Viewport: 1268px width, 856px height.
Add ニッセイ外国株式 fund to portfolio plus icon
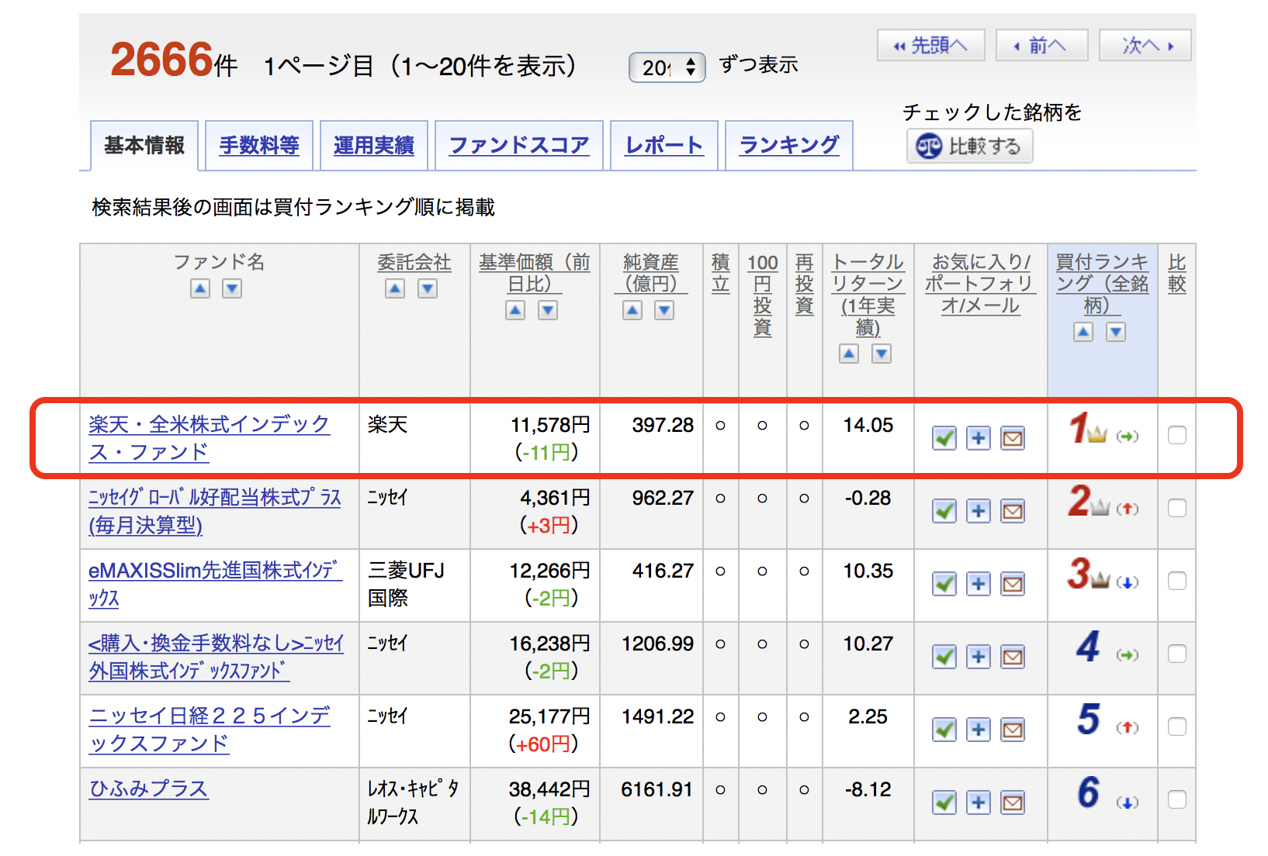[x=979, y=657]
